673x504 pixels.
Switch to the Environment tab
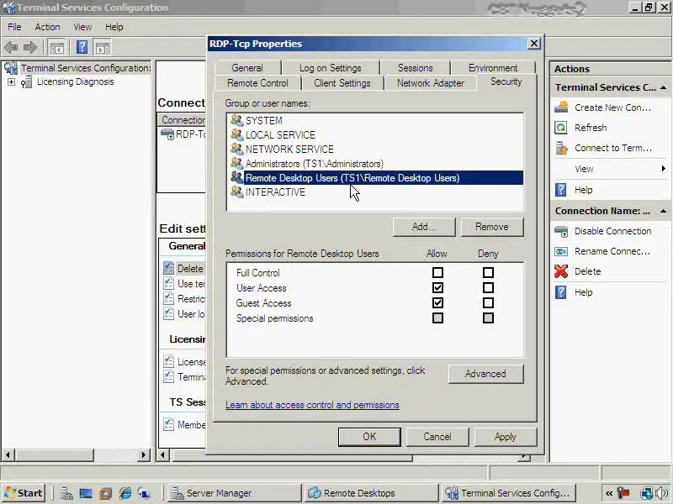click(493, 68)
